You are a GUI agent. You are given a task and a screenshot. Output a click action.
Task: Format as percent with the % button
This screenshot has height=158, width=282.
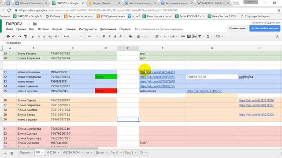pyautogui.click(x=39, y=36)
